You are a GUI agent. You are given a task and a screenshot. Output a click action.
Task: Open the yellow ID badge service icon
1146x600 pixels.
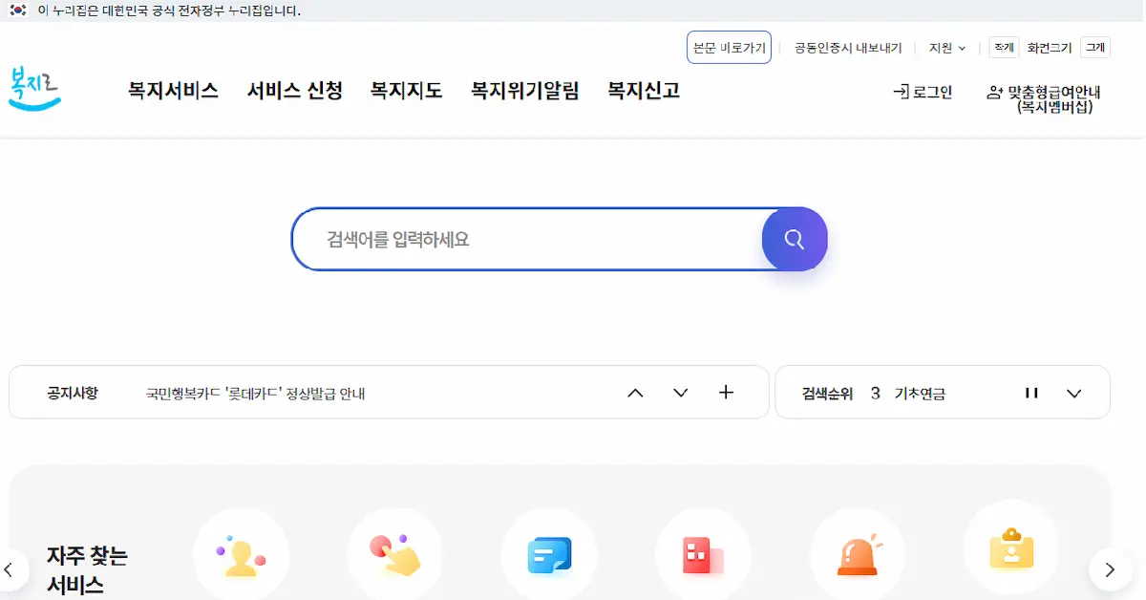point(1011,549)
